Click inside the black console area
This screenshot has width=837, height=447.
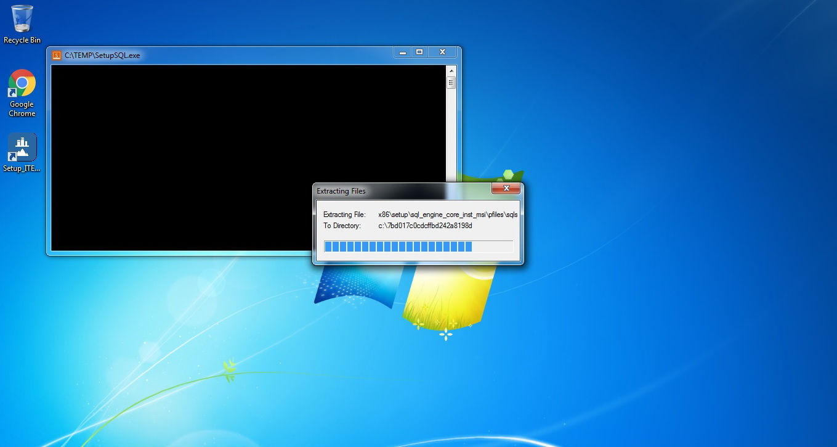(248, 157)
